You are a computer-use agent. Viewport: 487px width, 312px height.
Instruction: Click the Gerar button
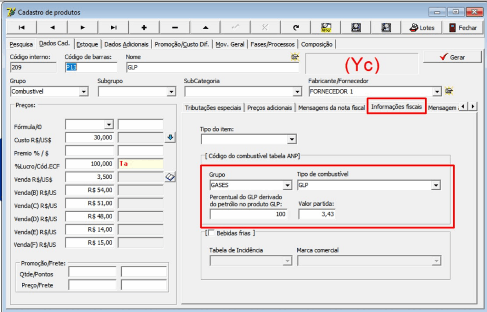tap(452, 57)
